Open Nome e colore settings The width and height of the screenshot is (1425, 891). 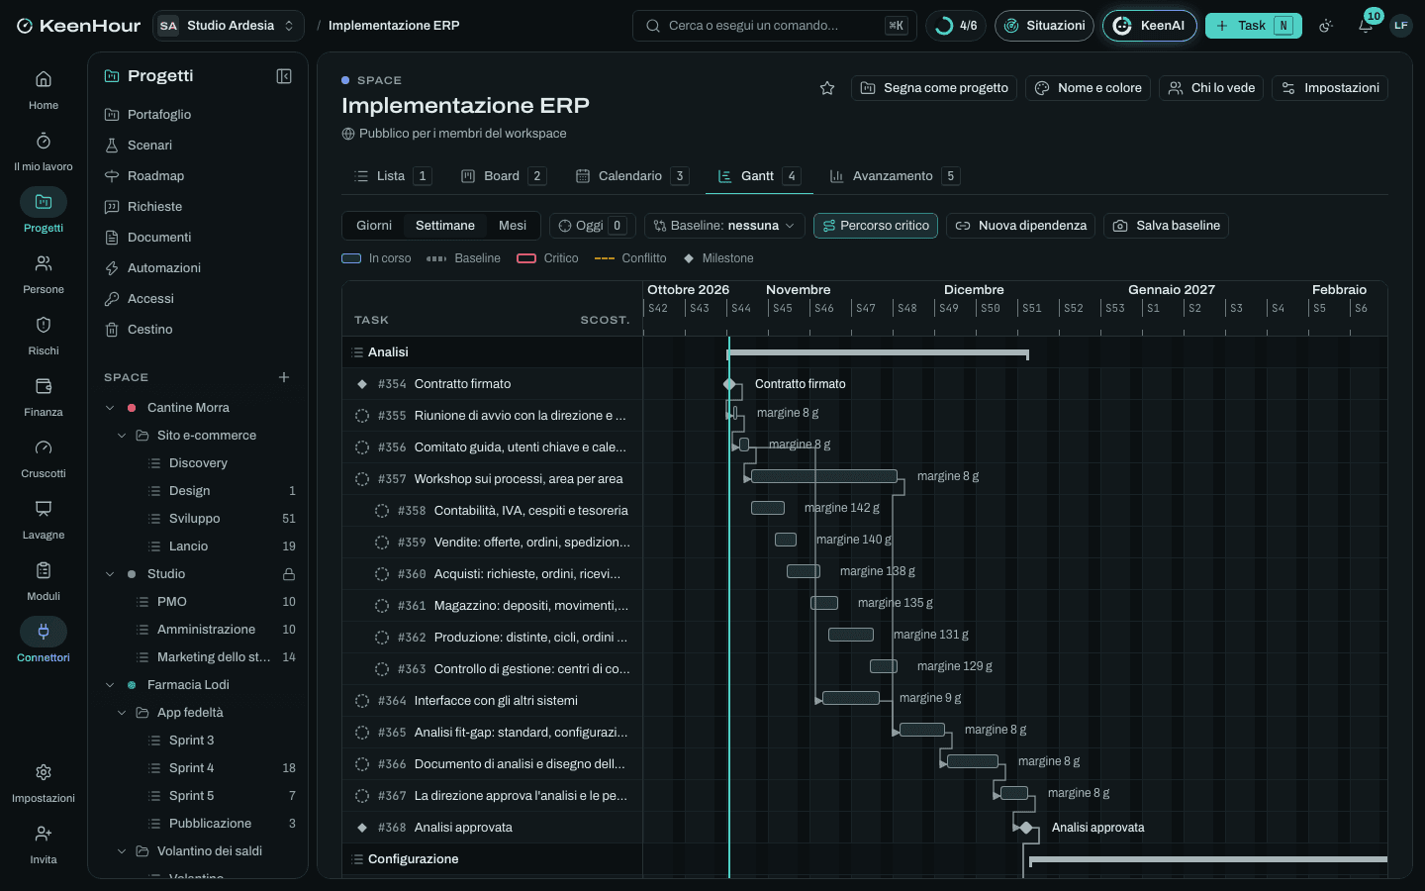(1089, 88)
